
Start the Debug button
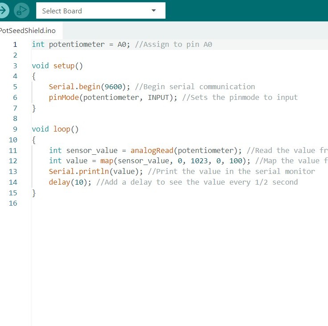click(x=21, y=10)
